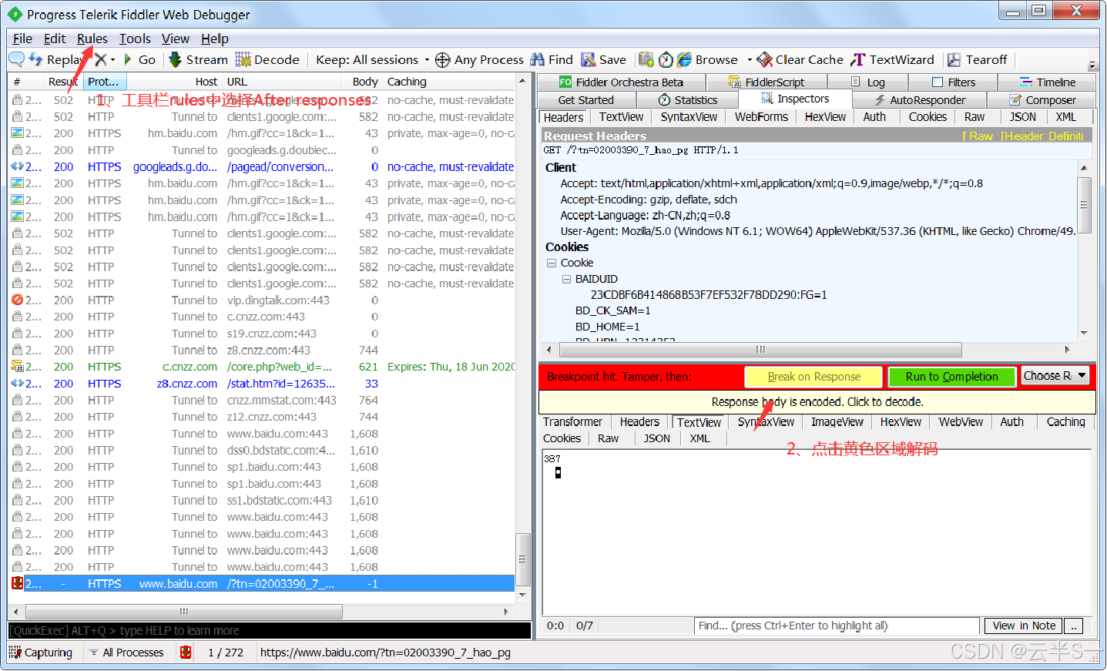Select the response Transformer tab
The height and width of the screenshot is (671, 1107).
pos(572,422)
